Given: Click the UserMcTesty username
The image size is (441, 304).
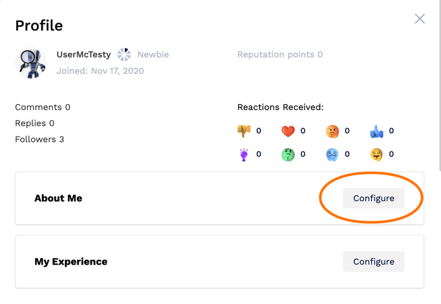Looking at the screenshot, I should point(83,54).
